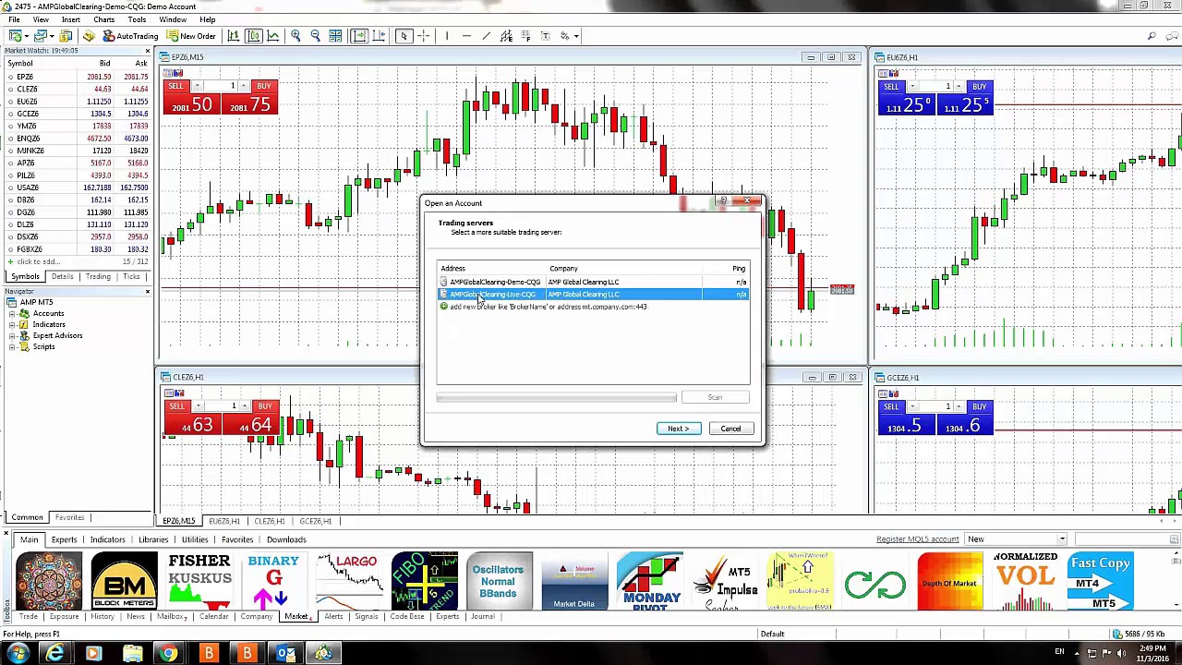Open the Insert menu
Viewport: 1182px width, 665px height.
click(x=70, y=19)
